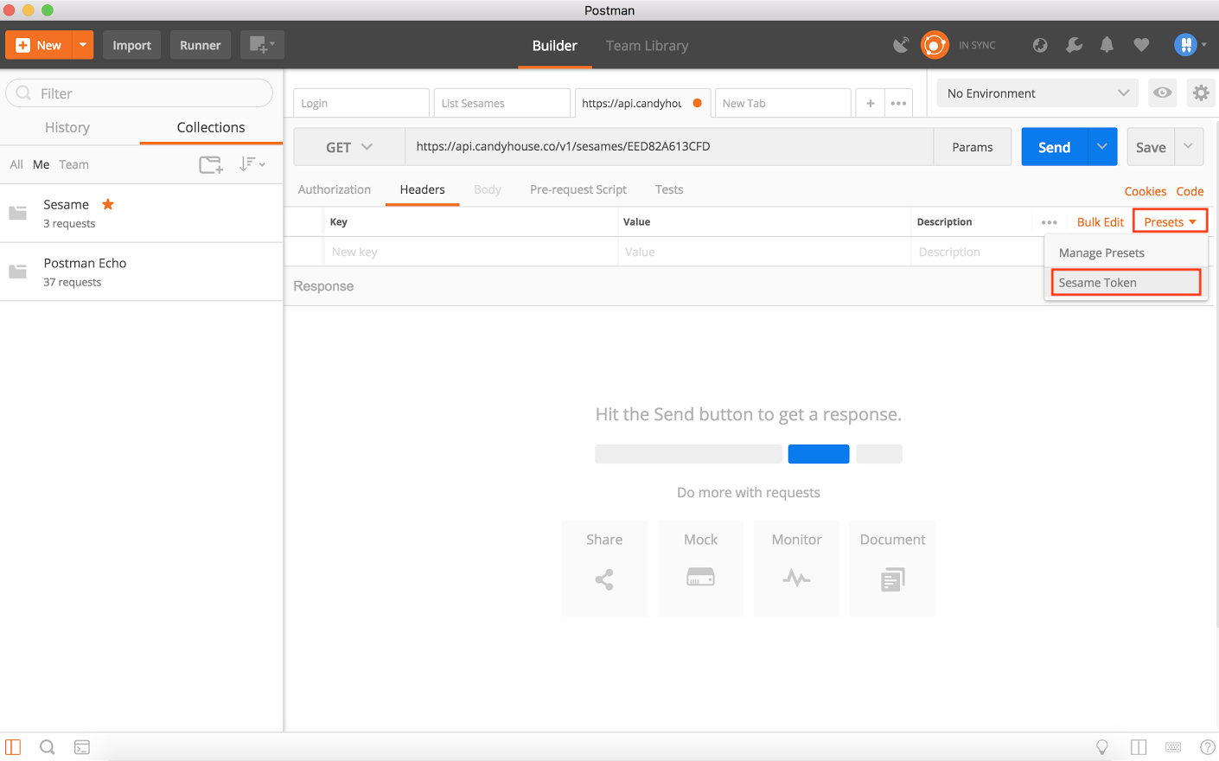
Task: Open the New button dropdown arrow
Action: 83,45
